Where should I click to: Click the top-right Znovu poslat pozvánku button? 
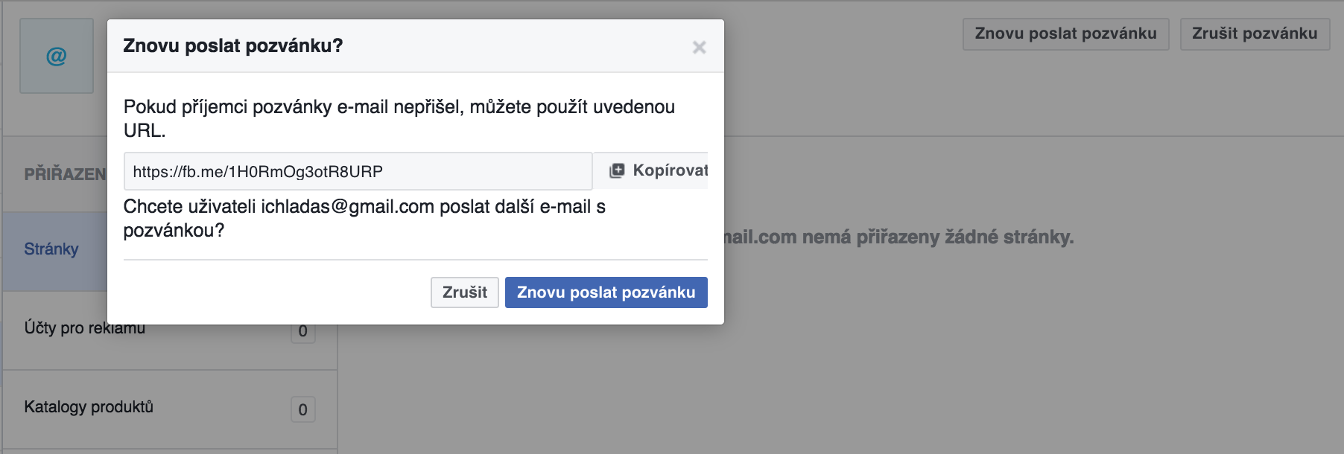click(x=1065, y=34)
